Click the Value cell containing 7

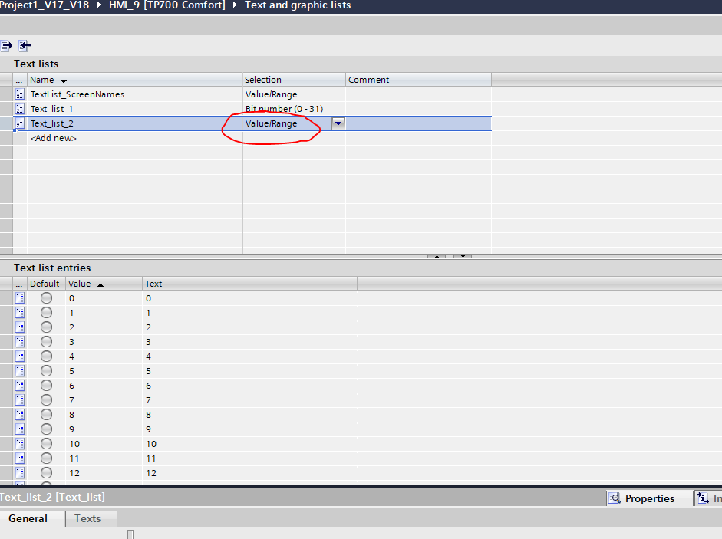click(104, 400)
